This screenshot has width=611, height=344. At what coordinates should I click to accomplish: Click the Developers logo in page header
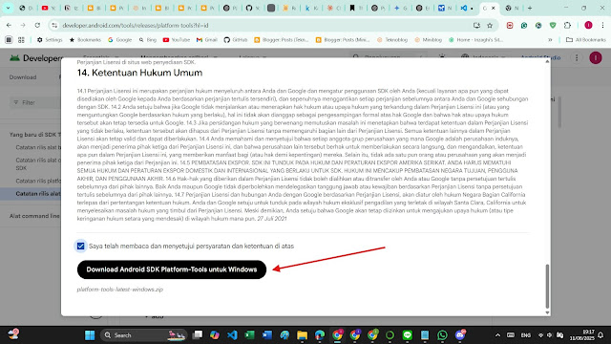point(36,58)
